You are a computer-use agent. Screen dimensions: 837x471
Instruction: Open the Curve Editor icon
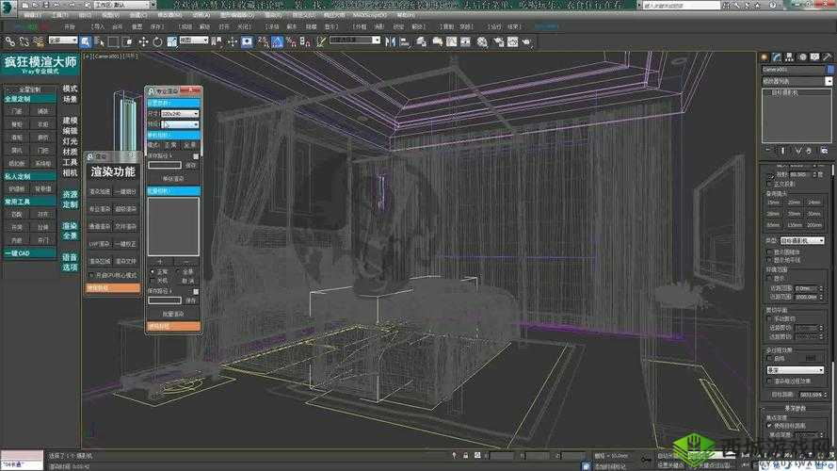(452, 41)
